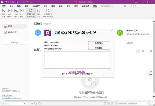
Task: Click the user account icon in title bar
Action: 136,2
